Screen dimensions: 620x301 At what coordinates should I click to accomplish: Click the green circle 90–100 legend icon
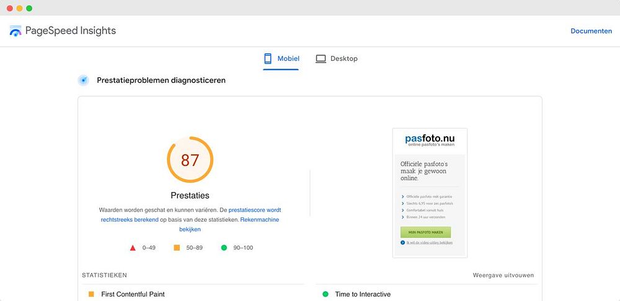tap(224, 248)
